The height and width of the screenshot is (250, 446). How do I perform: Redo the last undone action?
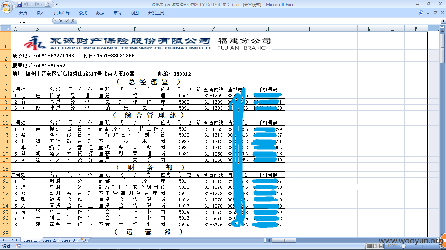click(37, 4)
